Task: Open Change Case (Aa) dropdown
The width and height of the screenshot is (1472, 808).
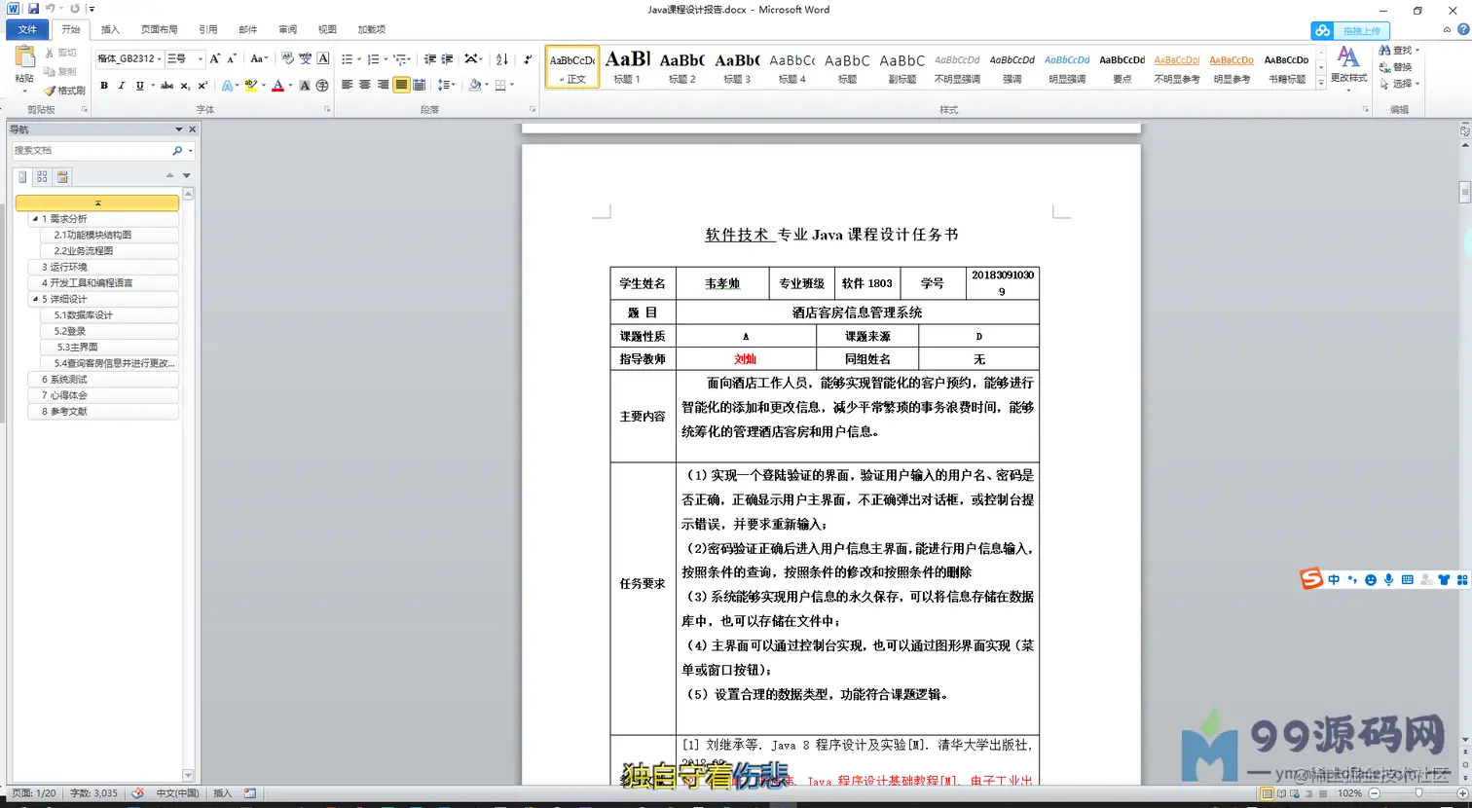Action: coord(258,58)
